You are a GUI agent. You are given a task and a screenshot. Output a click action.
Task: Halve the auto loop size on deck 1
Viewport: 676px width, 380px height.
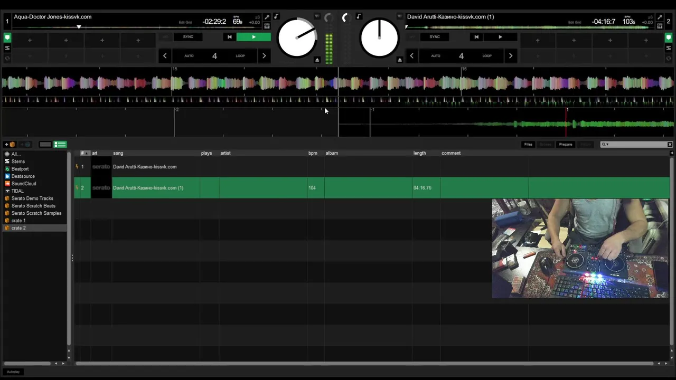pyautogui.click(x=165, y=55)
